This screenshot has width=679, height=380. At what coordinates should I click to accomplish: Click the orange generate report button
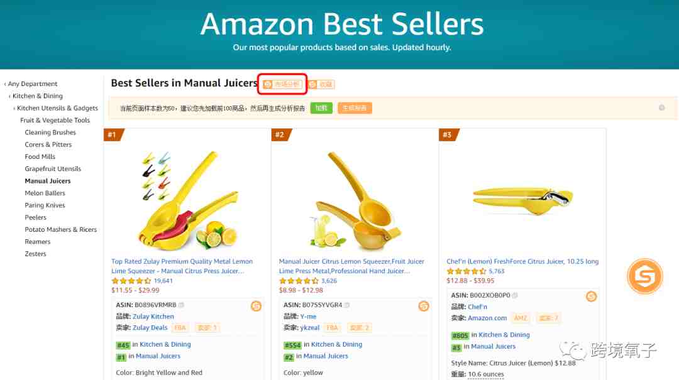355,108
